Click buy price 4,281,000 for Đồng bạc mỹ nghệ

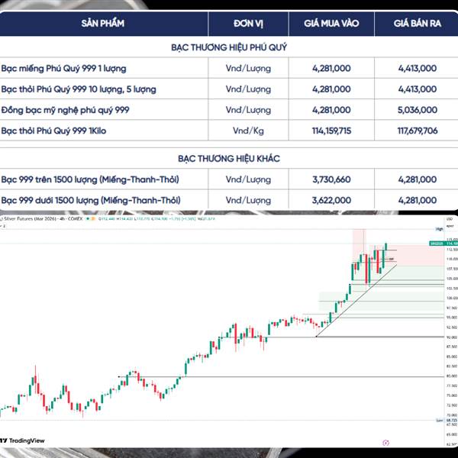[331, 110]
